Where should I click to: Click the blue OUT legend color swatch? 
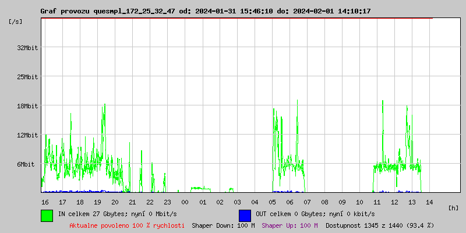[x=245, y=215]
